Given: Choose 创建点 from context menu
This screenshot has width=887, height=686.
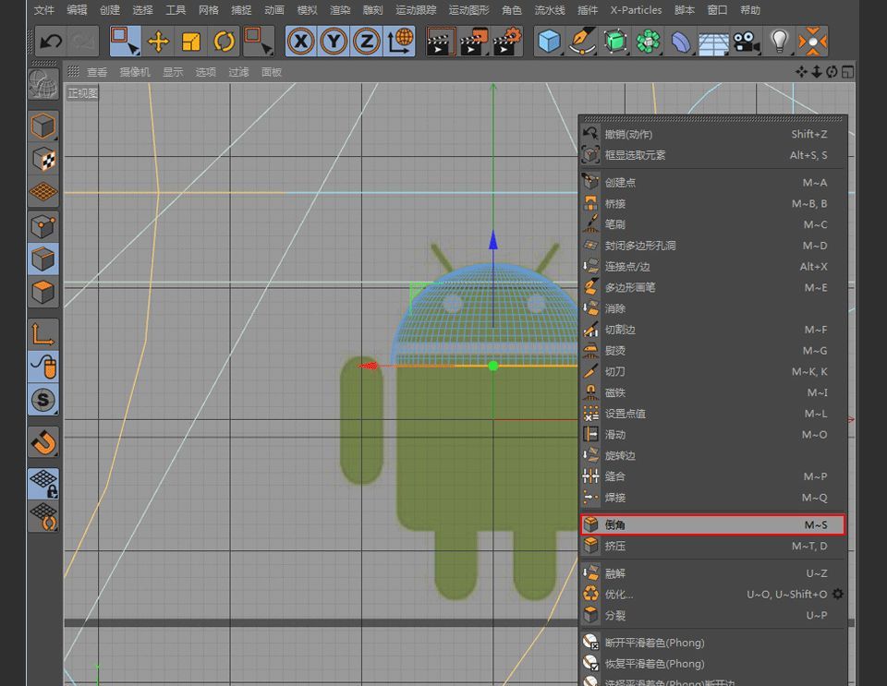Looking at the screenshot, I should 712,183.
